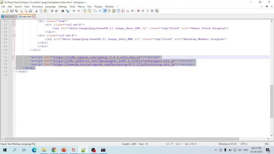
Task: Print the document using the Print icon
Action: [x=30, y=11]
